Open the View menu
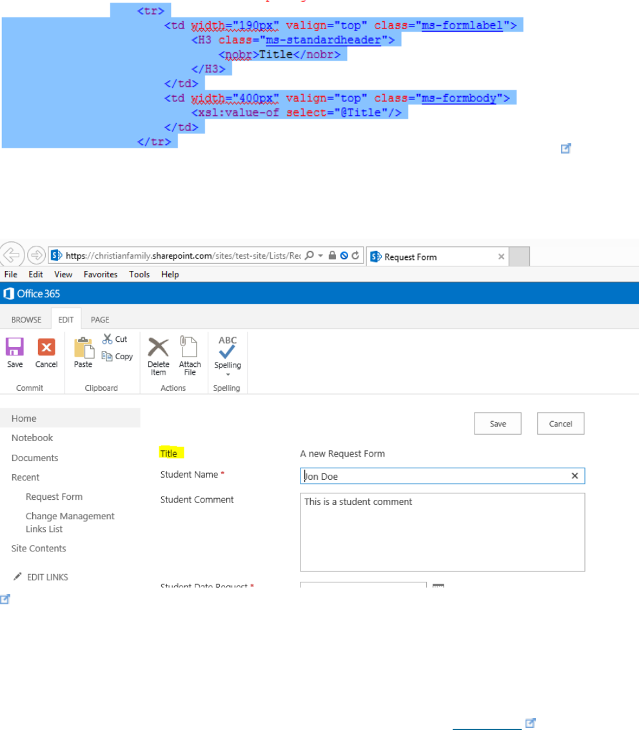 tap(63, 274)
